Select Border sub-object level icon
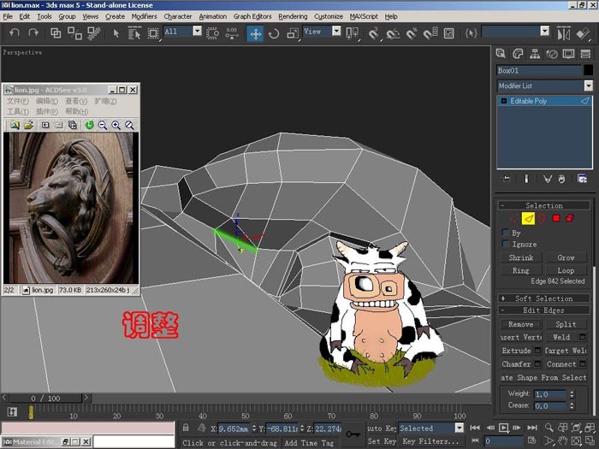Image resolution: width=599 pixels, height=449 pixels. coord(542,218)
